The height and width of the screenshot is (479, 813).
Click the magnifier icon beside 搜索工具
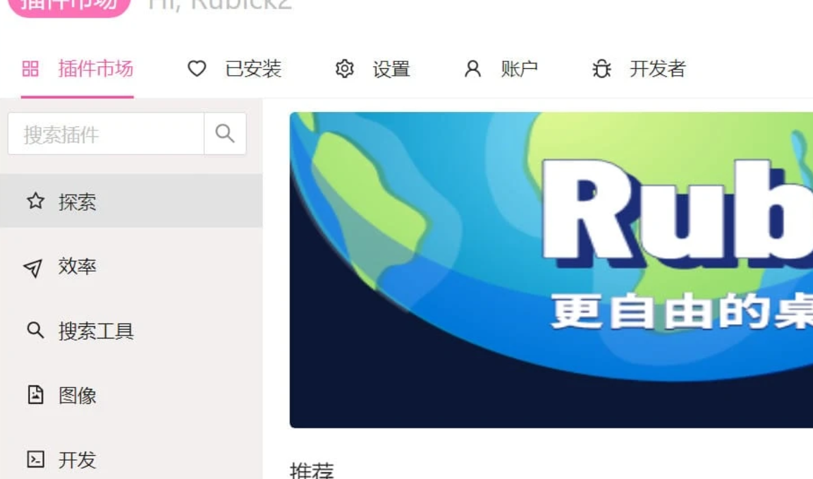pyautogui.click(x=35, y=330)
